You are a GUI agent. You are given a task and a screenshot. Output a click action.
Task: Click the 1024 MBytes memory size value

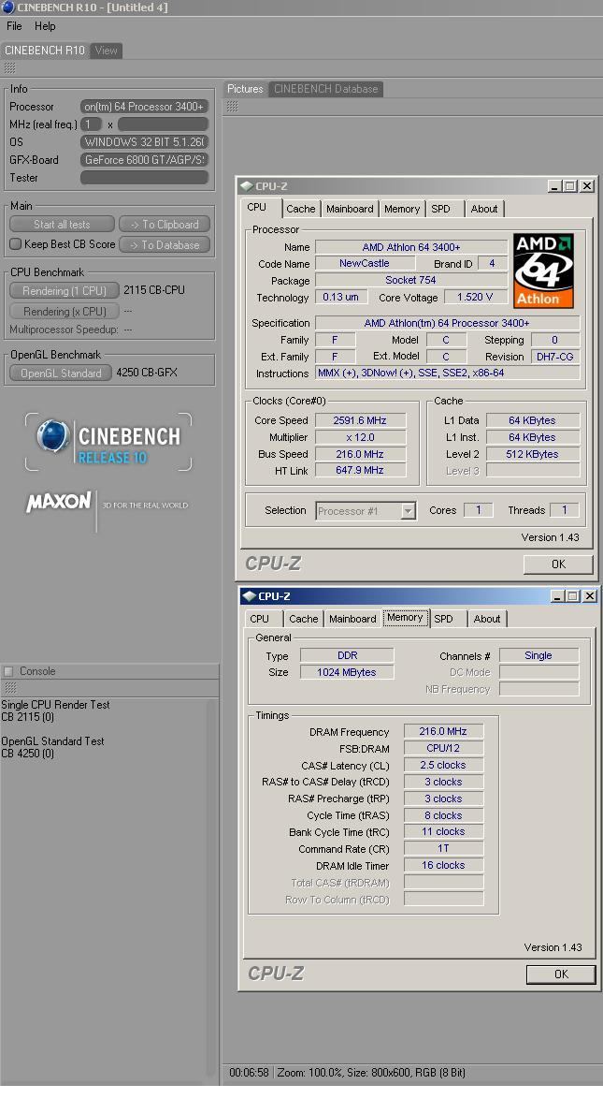(x=347, y=672)
